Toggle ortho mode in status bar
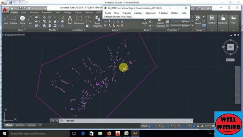The height and width of the screenshot is (137, 243). [x=164, y=126]
